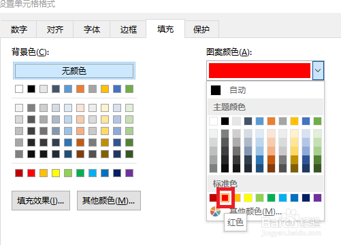Choose orange under 主题颜色 in dropdown
Viewport: 341px width, 245px height.
(271, 121)
